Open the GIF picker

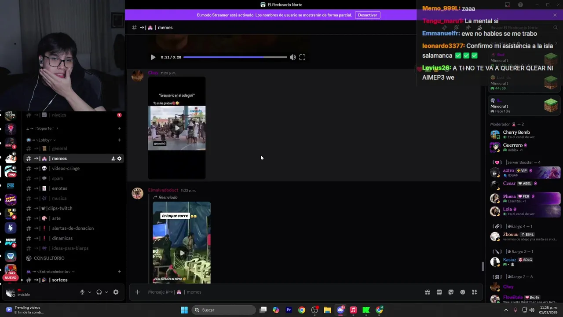click(439, 292)
